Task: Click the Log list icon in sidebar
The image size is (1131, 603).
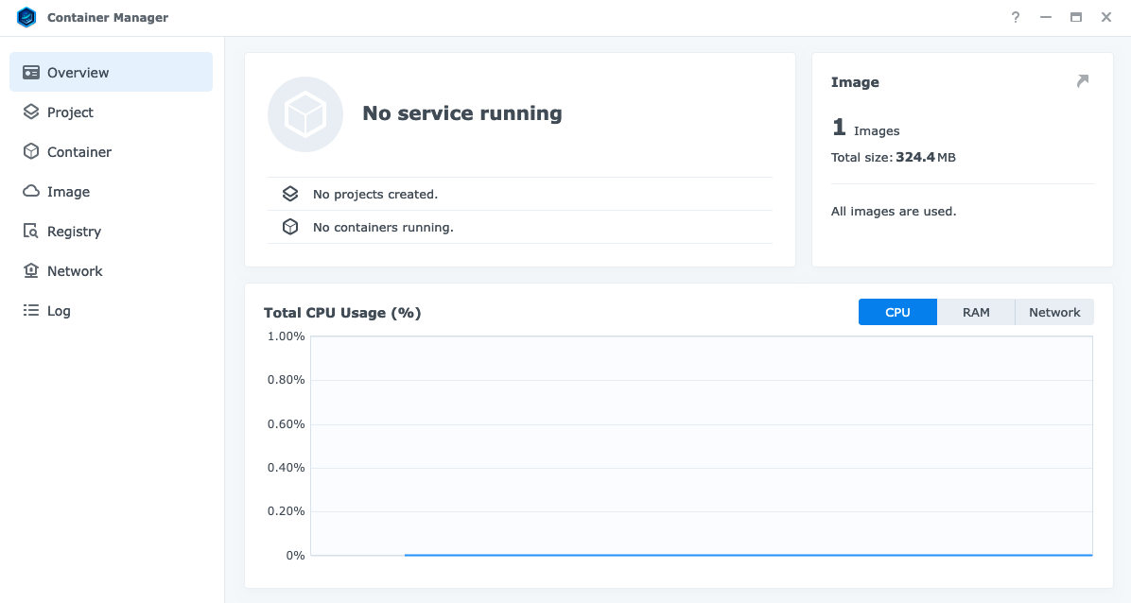Action: tap(31, 311)
